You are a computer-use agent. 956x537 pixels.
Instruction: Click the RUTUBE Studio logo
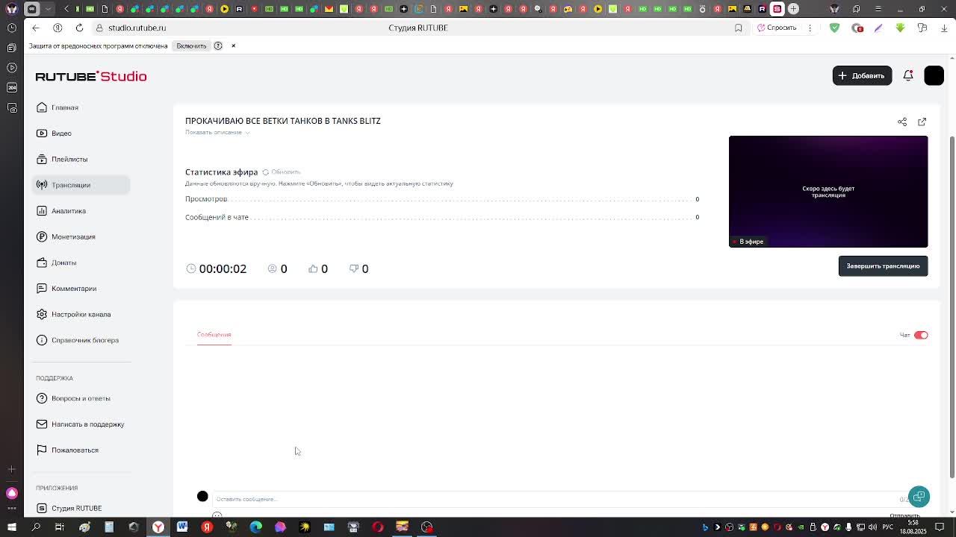click(91, 76)
